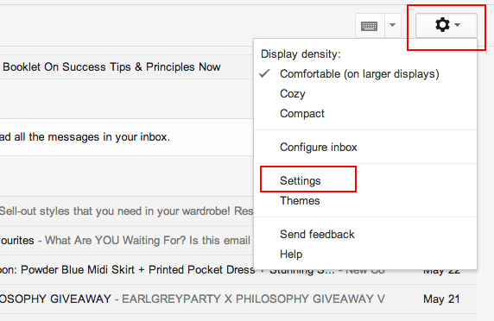Click the keyboard input tools icon
Viewport: 494px width, 321px height.
click(x=370, y=25)
